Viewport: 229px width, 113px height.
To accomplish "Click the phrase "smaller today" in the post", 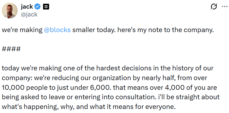I will coord(90,30).
